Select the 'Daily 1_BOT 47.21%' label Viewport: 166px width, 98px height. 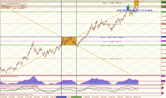coord(112,46)
